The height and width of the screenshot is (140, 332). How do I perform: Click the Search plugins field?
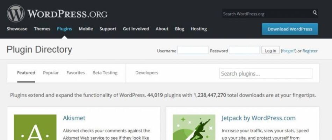click(x=266, y=73)
